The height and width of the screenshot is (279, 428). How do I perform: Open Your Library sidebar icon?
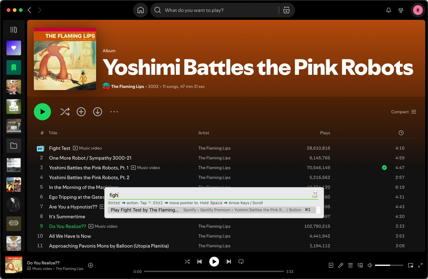14,30
